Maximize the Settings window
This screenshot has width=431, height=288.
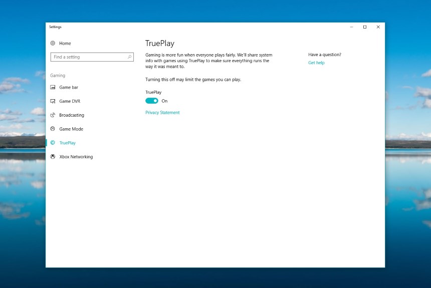365,27
